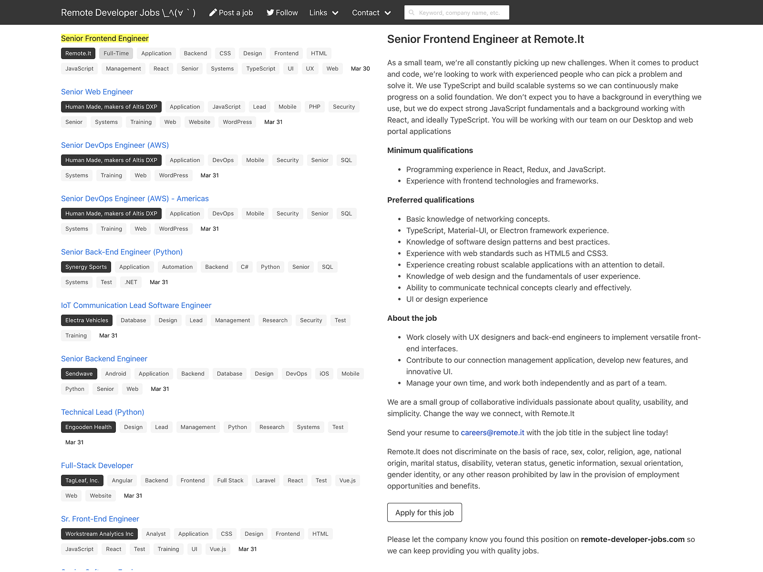Open Senior Web Engineer listing

coord(97,92)
